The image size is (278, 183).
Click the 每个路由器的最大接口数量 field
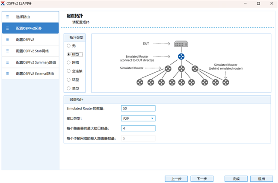[138, 128]
